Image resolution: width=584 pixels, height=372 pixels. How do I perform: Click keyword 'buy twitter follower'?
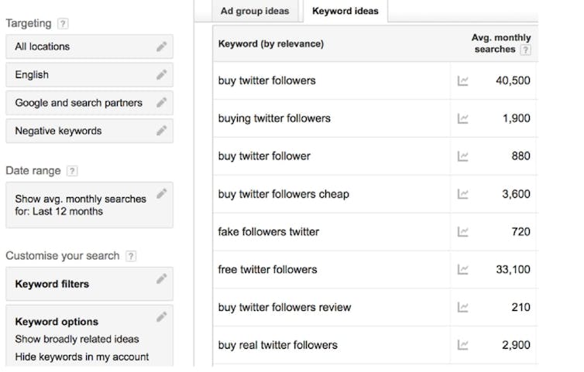[x=264, y=156]
